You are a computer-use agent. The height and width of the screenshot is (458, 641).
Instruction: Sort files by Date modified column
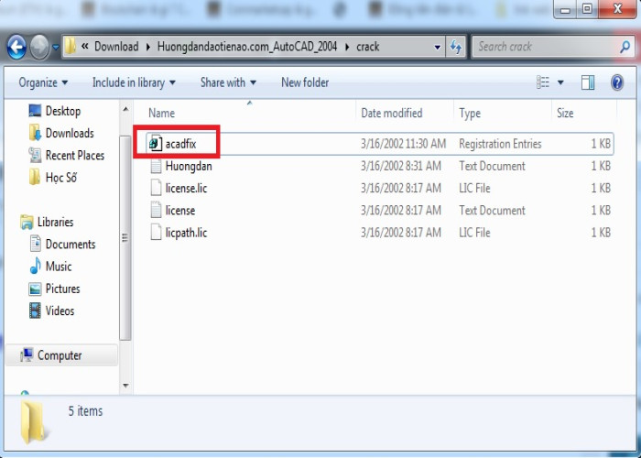tap(392, 114)
